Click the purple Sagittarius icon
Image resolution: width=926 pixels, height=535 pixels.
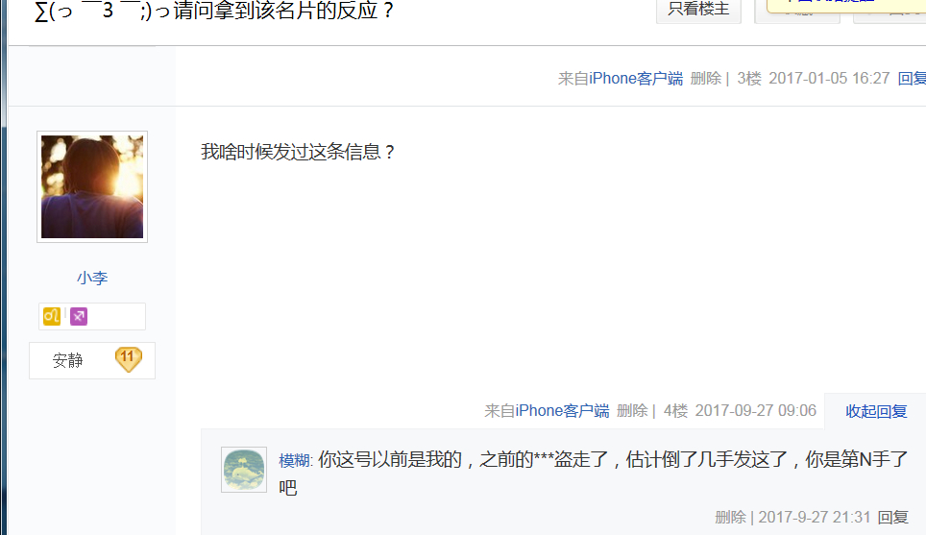point(79,317)
